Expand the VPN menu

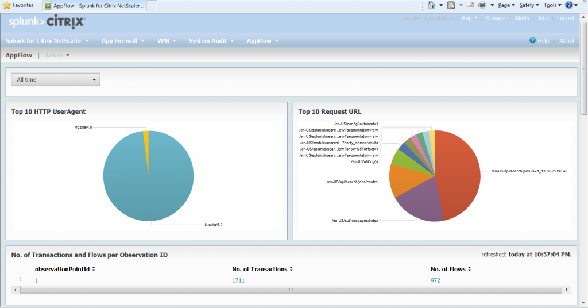click(x=167, y=41)
